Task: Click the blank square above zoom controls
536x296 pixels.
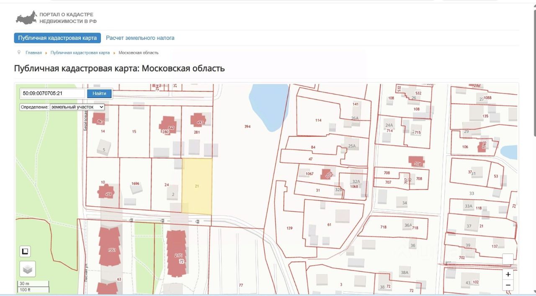Action: 508,259
